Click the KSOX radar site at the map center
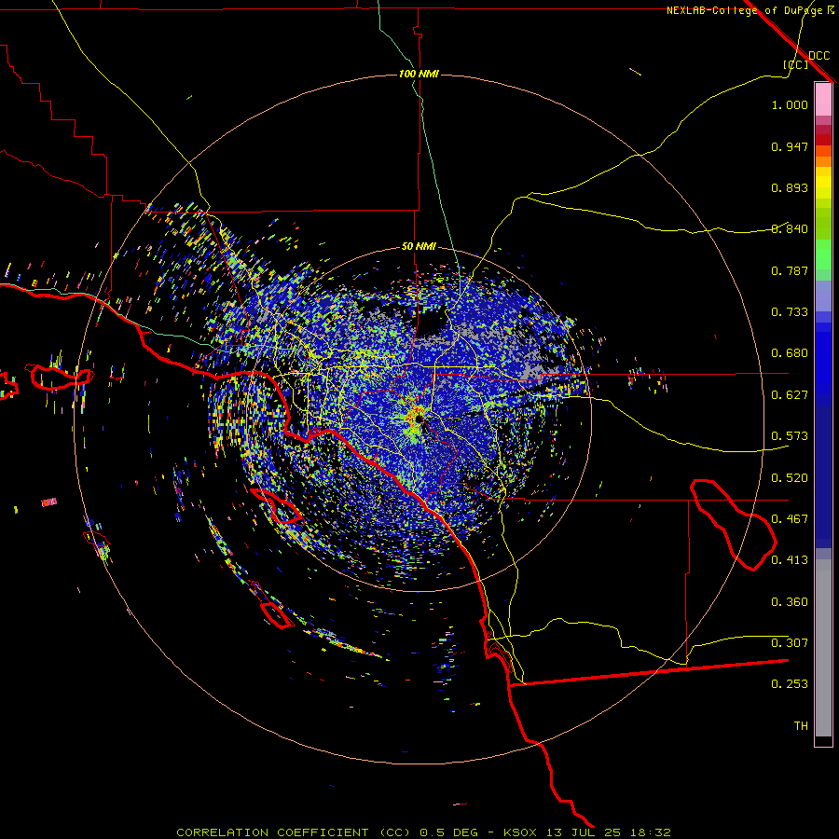The width and height of the screenshot is (839, 839). coord(419,419)
